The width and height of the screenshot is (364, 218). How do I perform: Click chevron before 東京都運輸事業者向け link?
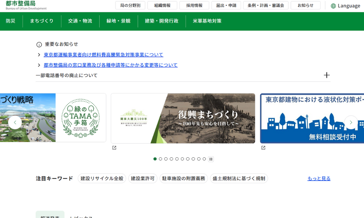(39, 54)
